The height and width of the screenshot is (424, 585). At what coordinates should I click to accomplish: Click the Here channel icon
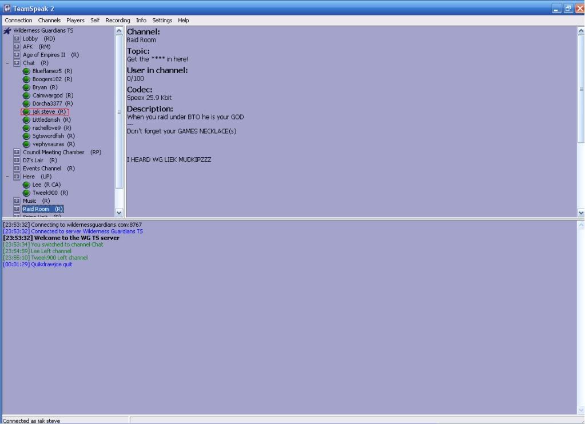[17, 177]
